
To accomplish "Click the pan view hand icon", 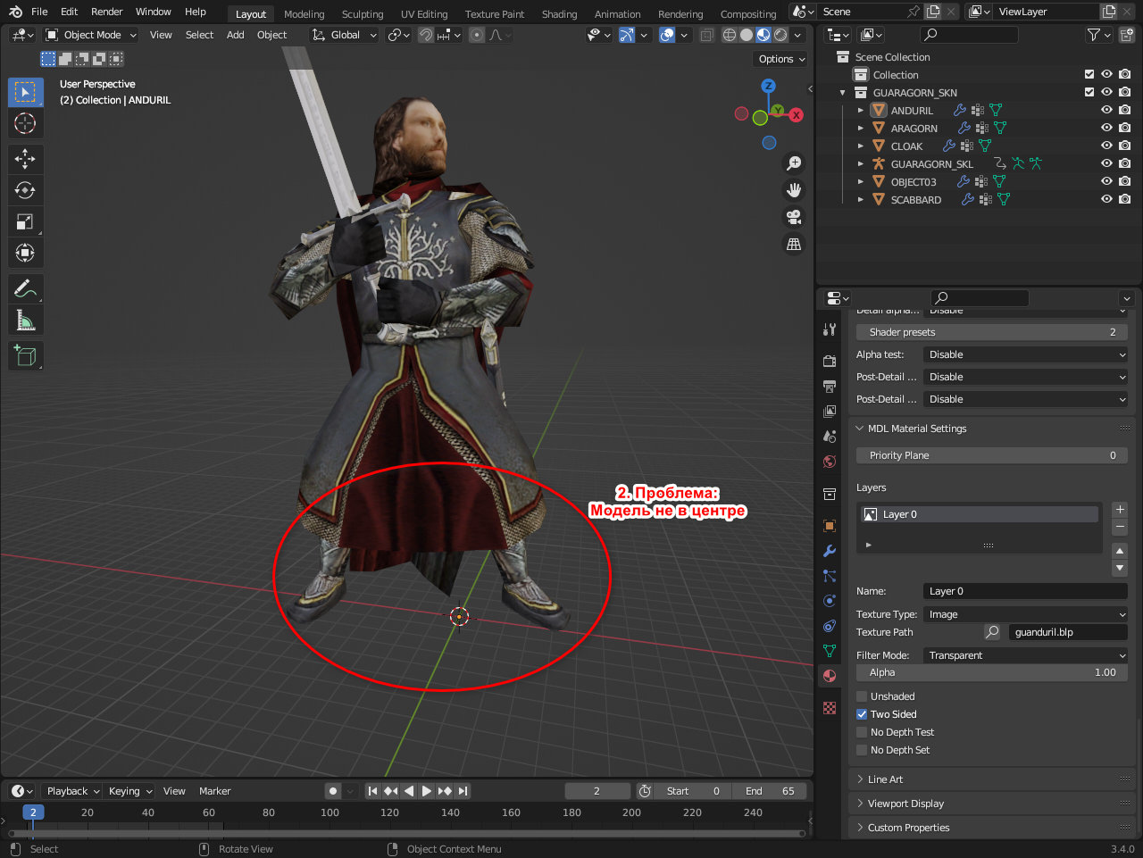I will [793, 190].
